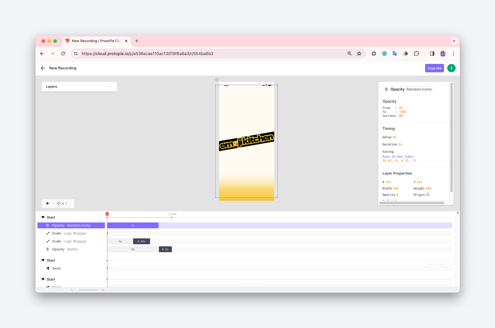Open the browser extensions puzzle icon
495x328 pixels.
(x=416, y=54)
